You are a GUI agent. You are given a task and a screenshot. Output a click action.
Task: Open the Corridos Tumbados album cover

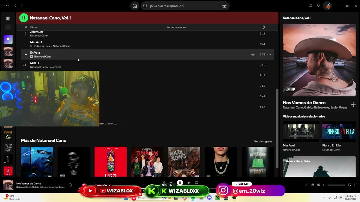(147, 162)
